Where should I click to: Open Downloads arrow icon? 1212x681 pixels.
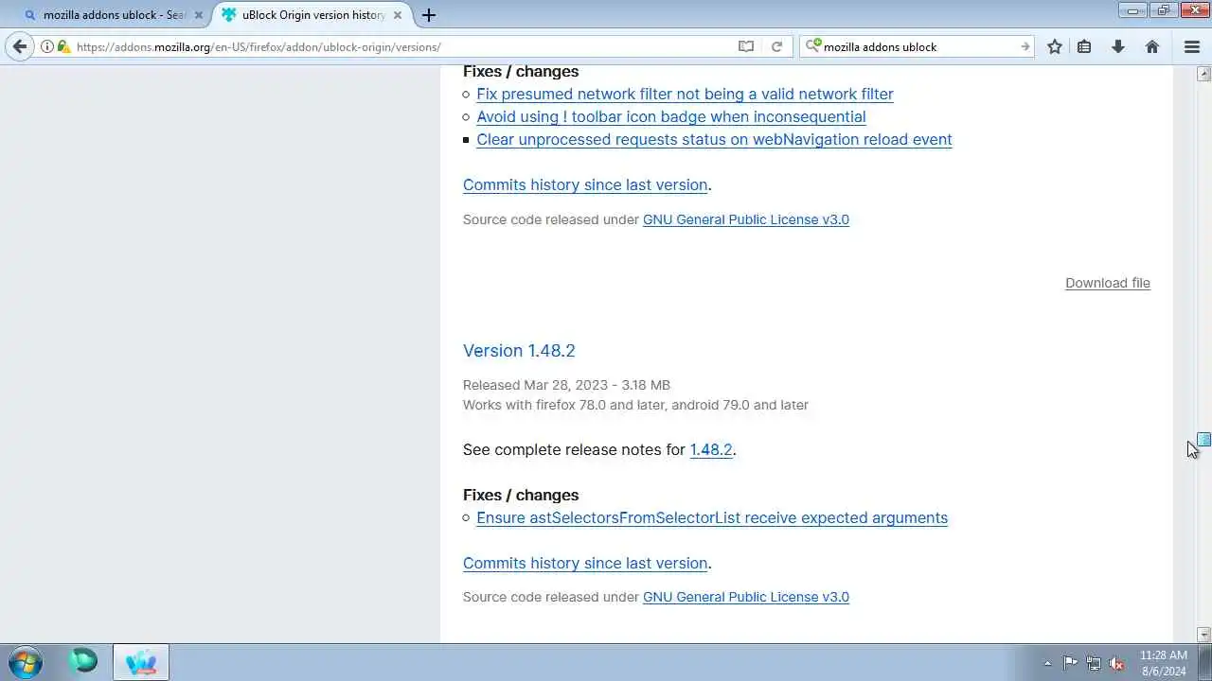tap(1118, 46)
